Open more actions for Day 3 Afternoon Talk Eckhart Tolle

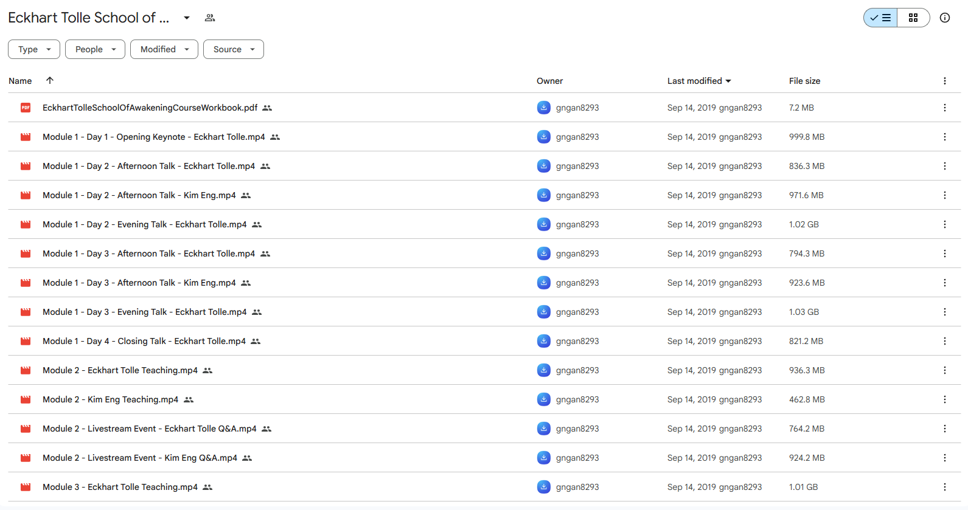pos(945,253)
